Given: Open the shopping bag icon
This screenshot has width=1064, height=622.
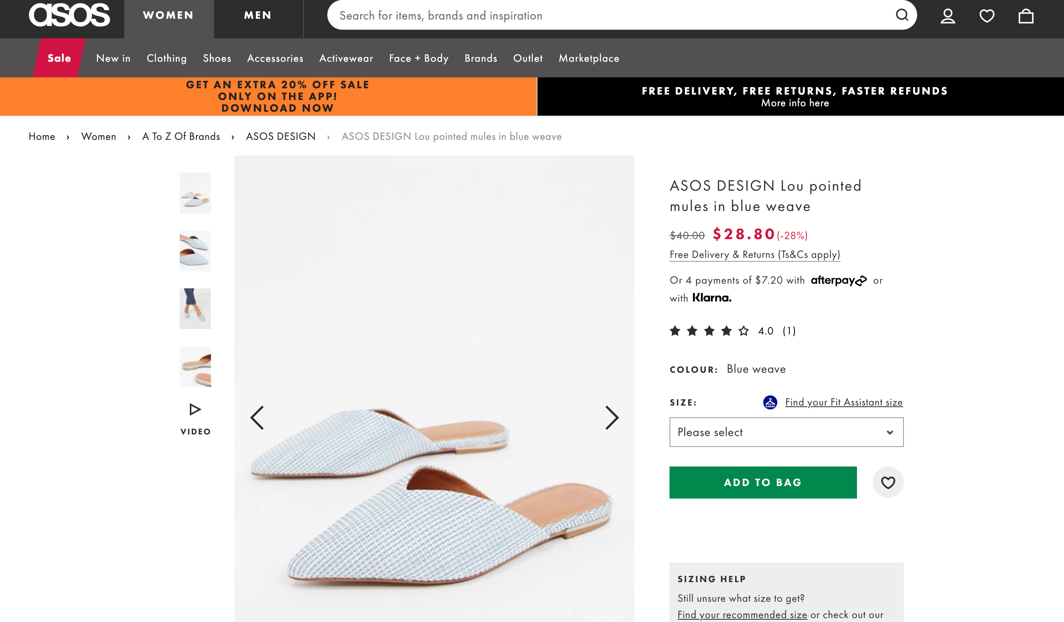Looking at the screenshot, I should coord(1026,16).
